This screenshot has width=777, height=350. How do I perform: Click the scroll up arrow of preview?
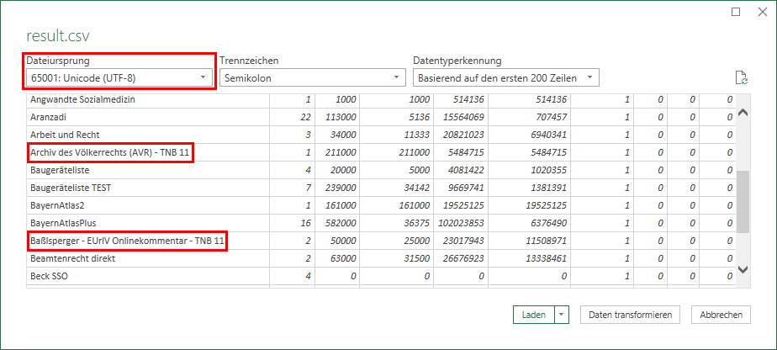click(743, 113)
